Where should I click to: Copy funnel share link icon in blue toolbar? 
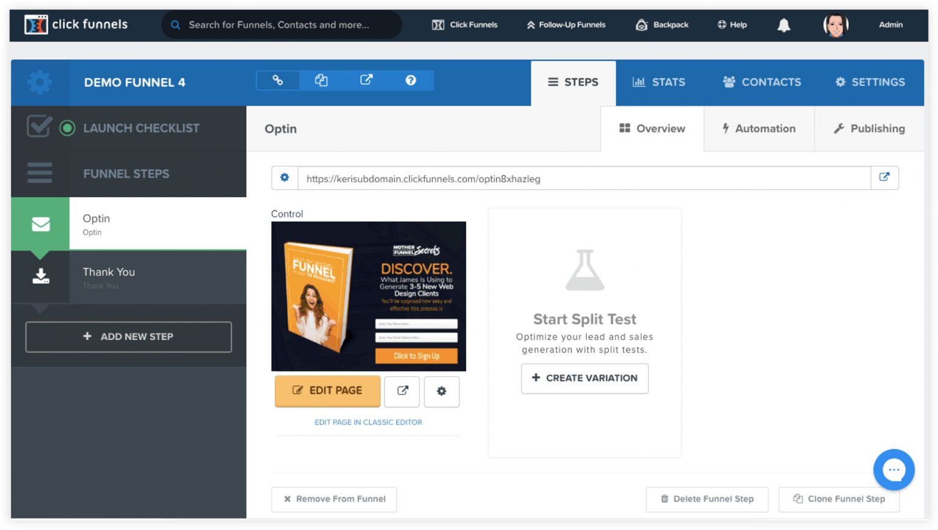[x=278, y=80]
